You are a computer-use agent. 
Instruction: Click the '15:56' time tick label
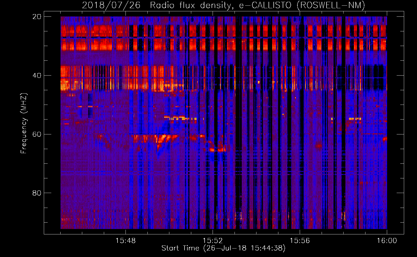pos(300,241)
